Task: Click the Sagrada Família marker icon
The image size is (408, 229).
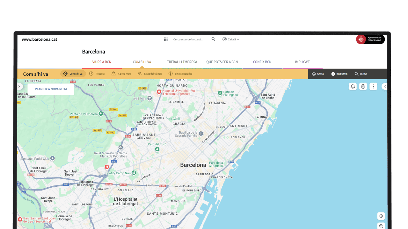Action: pos(201,134)
